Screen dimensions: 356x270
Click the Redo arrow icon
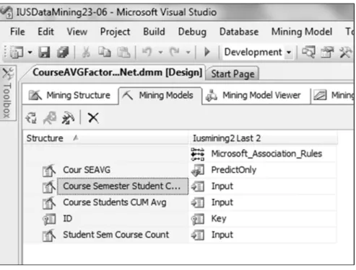(175, 52)
